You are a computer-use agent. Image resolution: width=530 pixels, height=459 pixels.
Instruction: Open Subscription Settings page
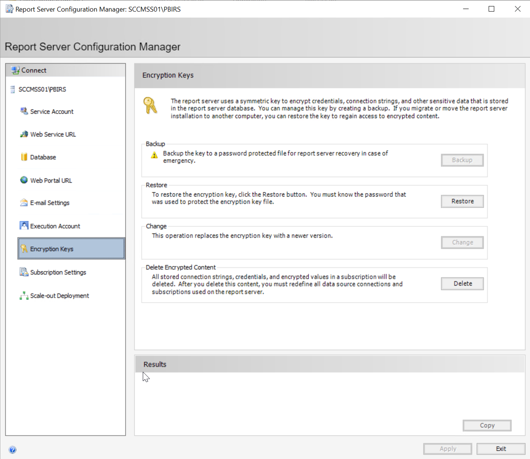click(58, 272)
